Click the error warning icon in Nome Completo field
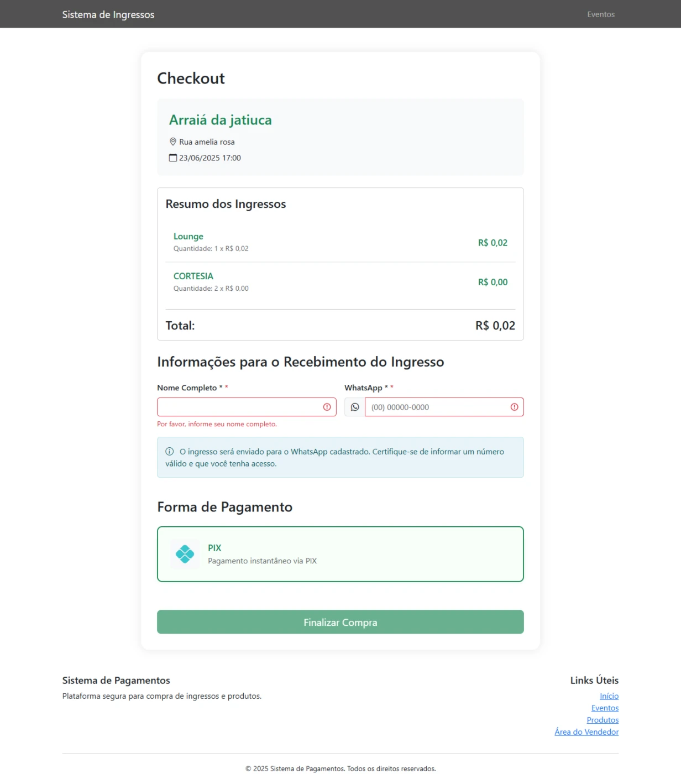681x774 pixels. 327,407
